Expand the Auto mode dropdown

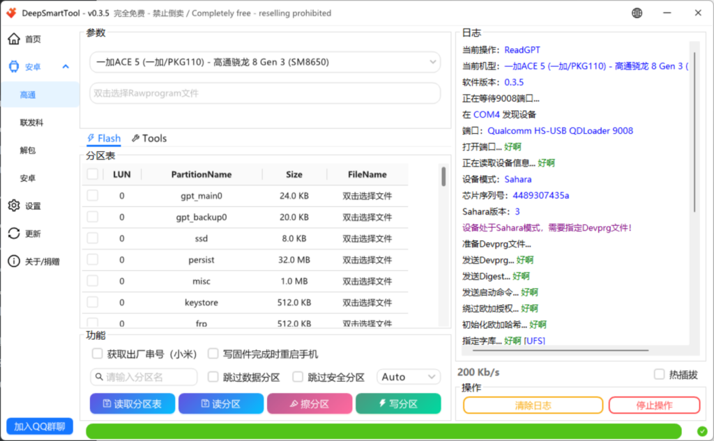point(409,377)
